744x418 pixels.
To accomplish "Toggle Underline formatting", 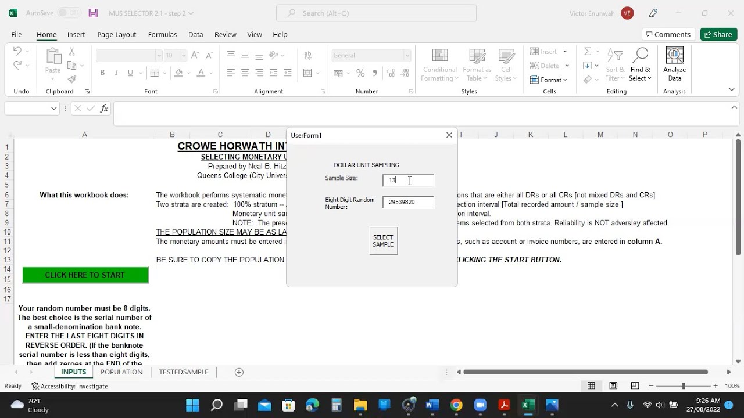I will coord(130,73).
